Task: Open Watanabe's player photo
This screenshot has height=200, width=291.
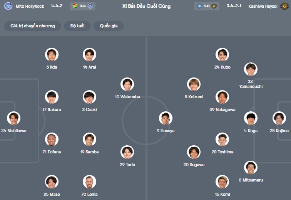Action: pyautogui.click(x=127, y=84)
